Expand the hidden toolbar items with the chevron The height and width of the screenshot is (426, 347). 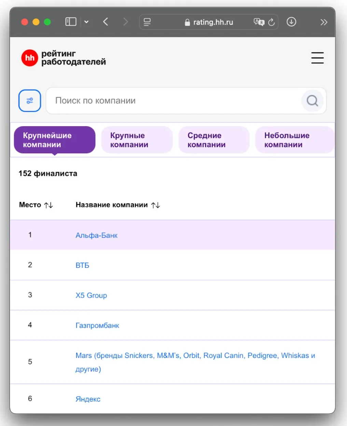click(x=323, y=22)
